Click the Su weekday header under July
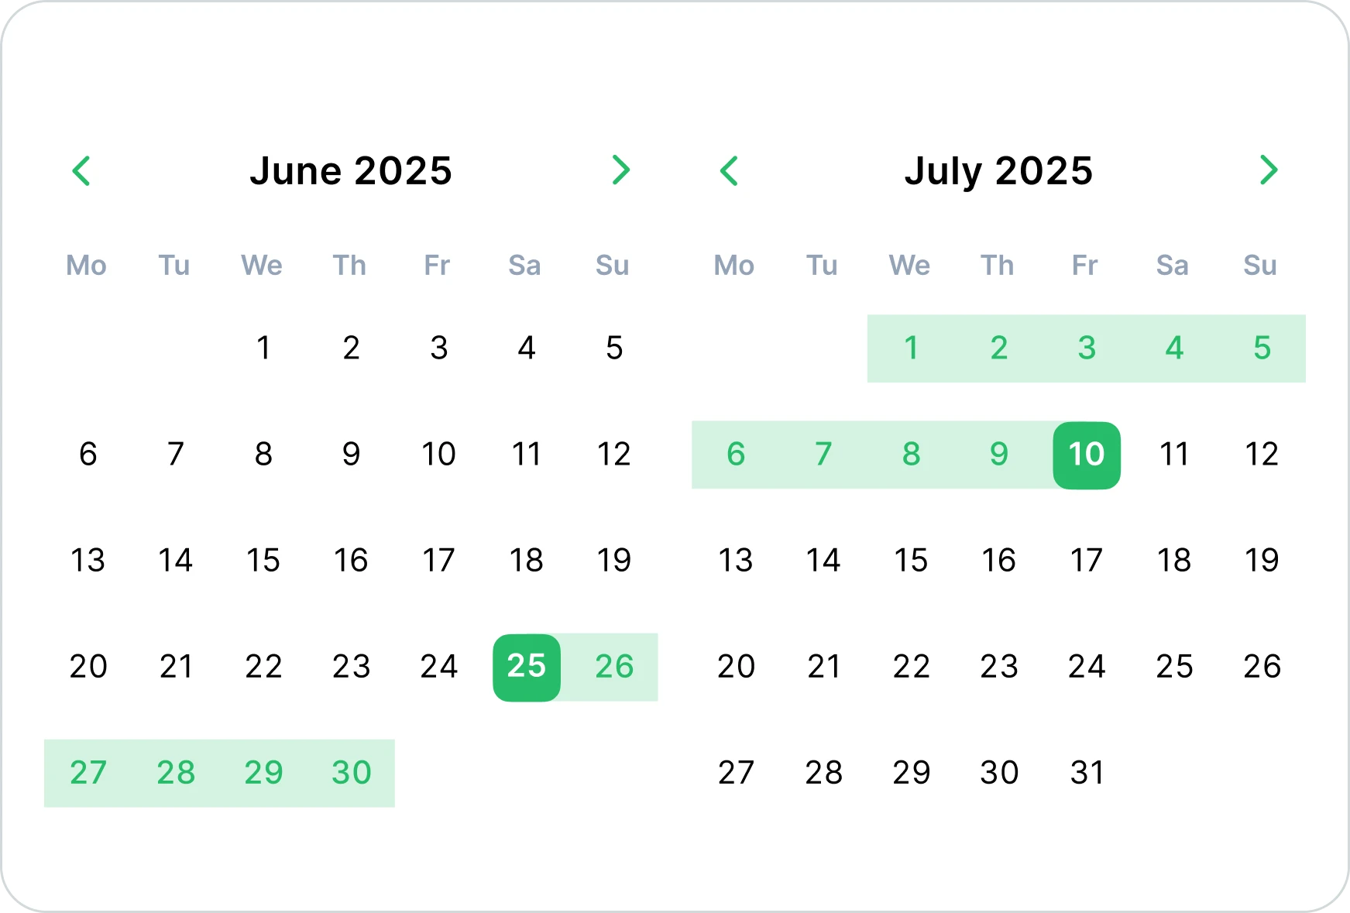 [1261, 266]
